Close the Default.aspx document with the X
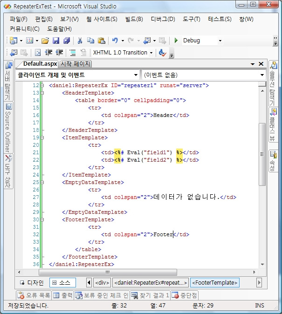The width and height of the screenshot is (282, 314). (x=261, y=64)
